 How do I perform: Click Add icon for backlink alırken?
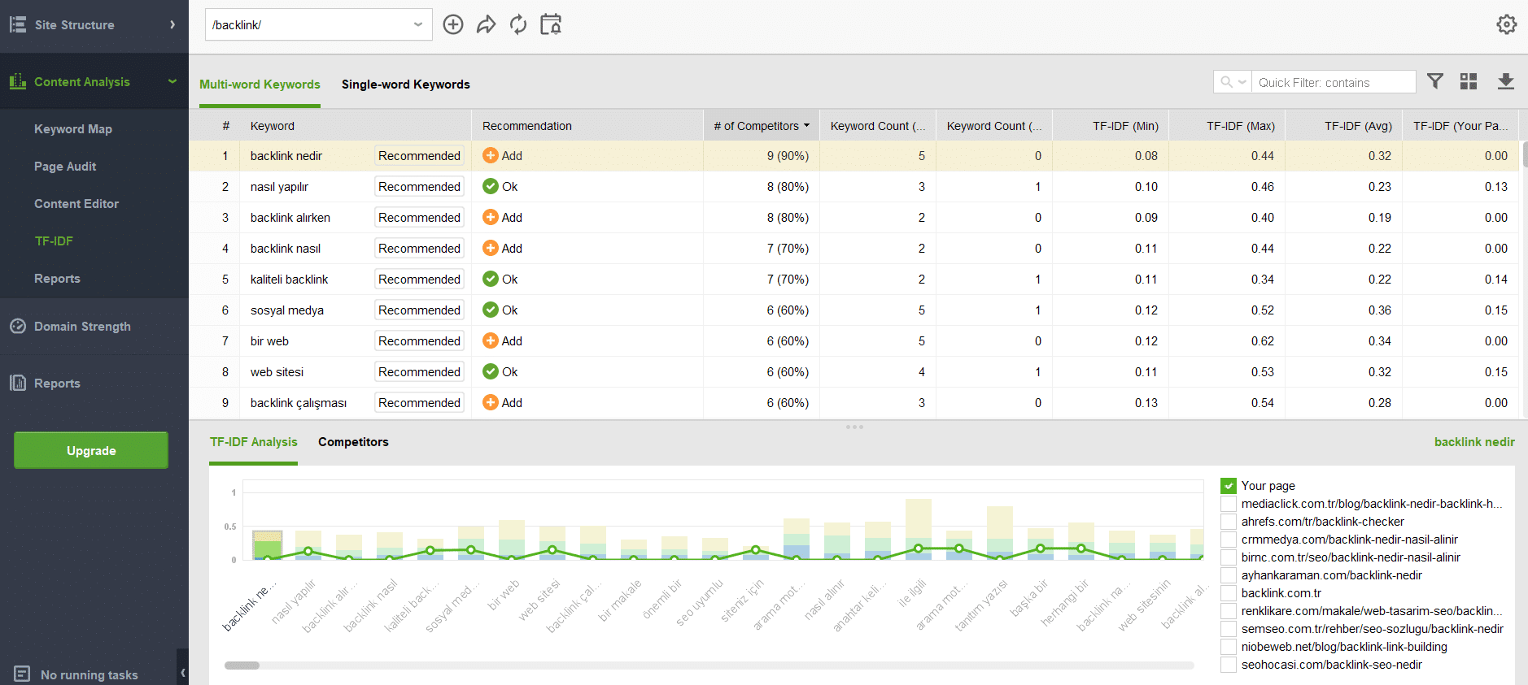pos(490,217)
